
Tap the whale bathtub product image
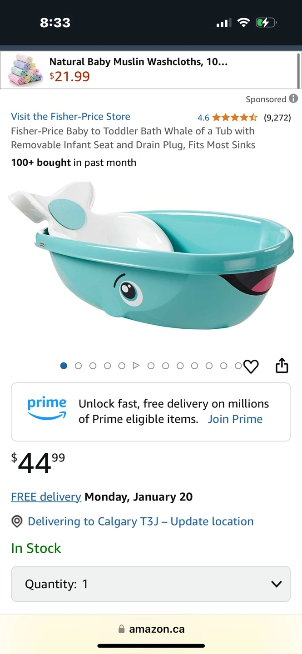(x=151, y=256)
